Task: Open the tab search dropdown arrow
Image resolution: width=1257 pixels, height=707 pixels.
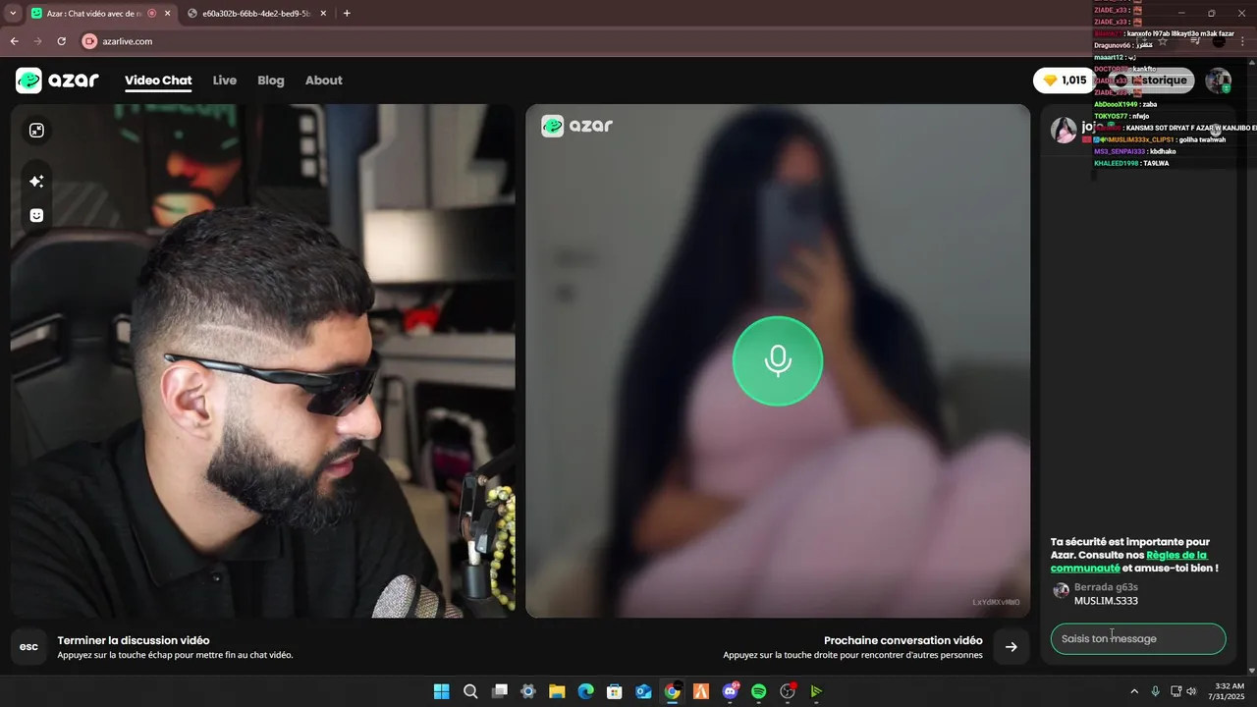Action: pos(13,14)
